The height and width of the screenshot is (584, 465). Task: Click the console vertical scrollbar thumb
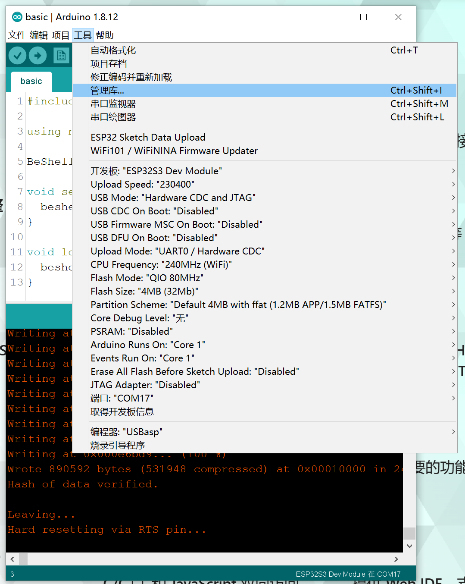409,533
